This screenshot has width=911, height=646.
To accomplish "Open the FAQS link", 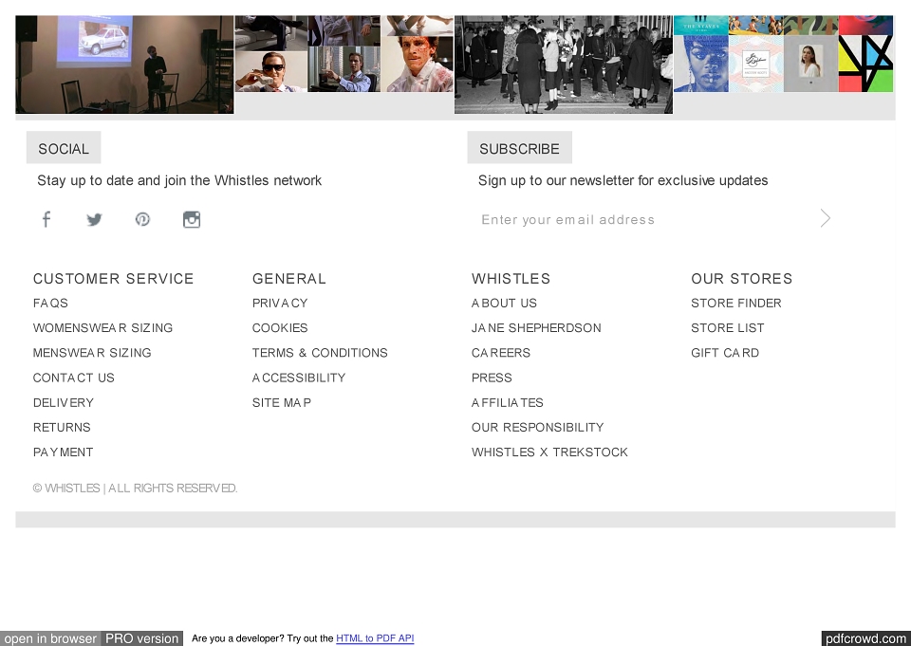I will (x=50, y=304).
